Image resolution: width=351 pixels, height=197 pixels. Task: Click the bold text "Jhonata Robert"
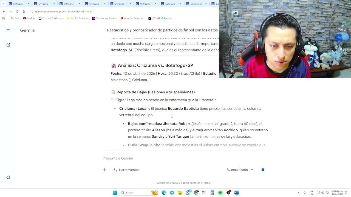pos(177,124)
